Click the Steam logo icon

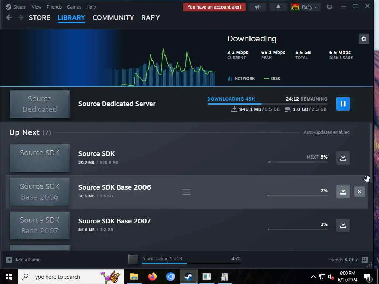click(x=9, y=7)
